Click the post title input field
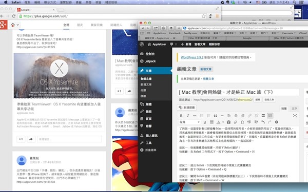The width and height of the screenshot is (308, 192). click(238, 92)
